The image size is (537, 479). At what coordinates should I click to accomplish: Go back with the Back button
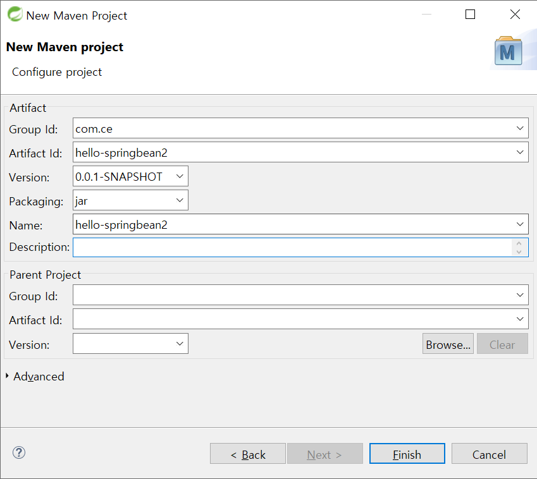(x=248, y=454)
